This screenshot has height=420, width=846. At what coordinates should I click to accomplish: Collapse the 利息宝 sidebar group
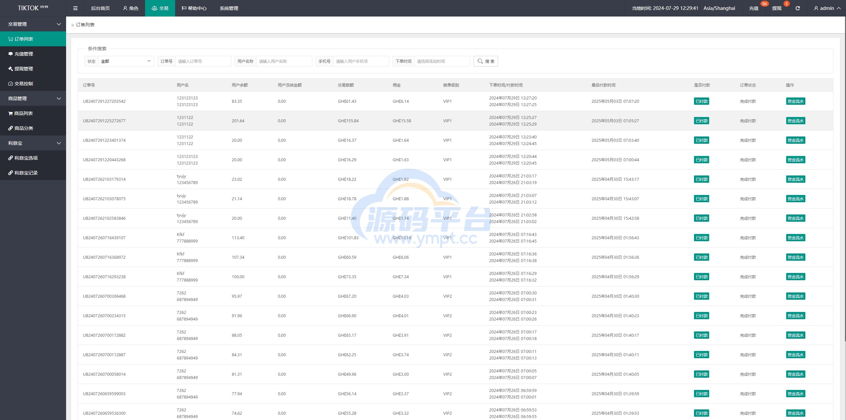click(33, 143)
